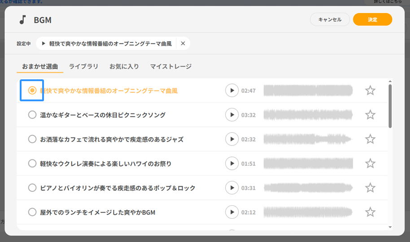
Task: Remove the currently set BGM with X
Action: (183, 43)
